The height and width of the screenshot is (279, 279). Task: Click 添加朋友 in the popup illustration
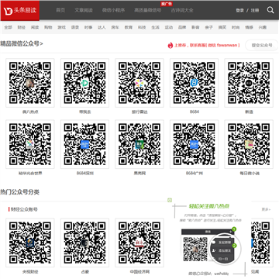[x=225, y=250]
